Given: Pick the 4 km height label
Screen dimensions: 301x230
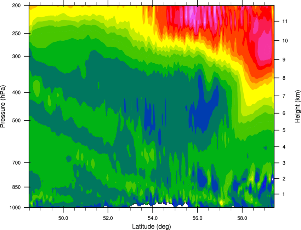Looking at the screenshot, I should [x=284, y=147].
